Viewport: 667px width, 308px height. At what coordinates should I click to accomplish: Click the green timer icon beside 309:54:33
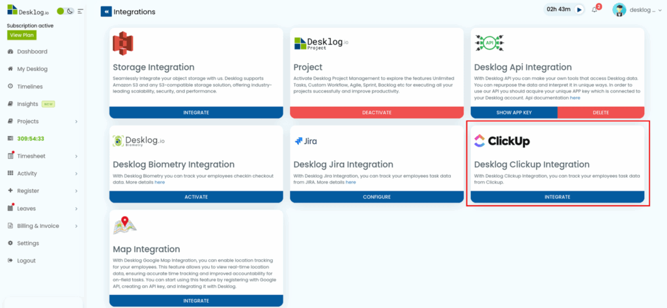10,139
